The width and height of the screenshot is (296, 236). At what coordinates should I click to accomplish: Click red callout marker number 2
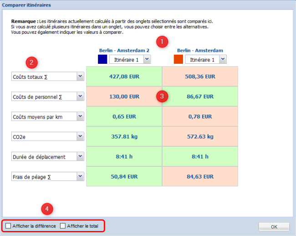click(x=31, y=62)
